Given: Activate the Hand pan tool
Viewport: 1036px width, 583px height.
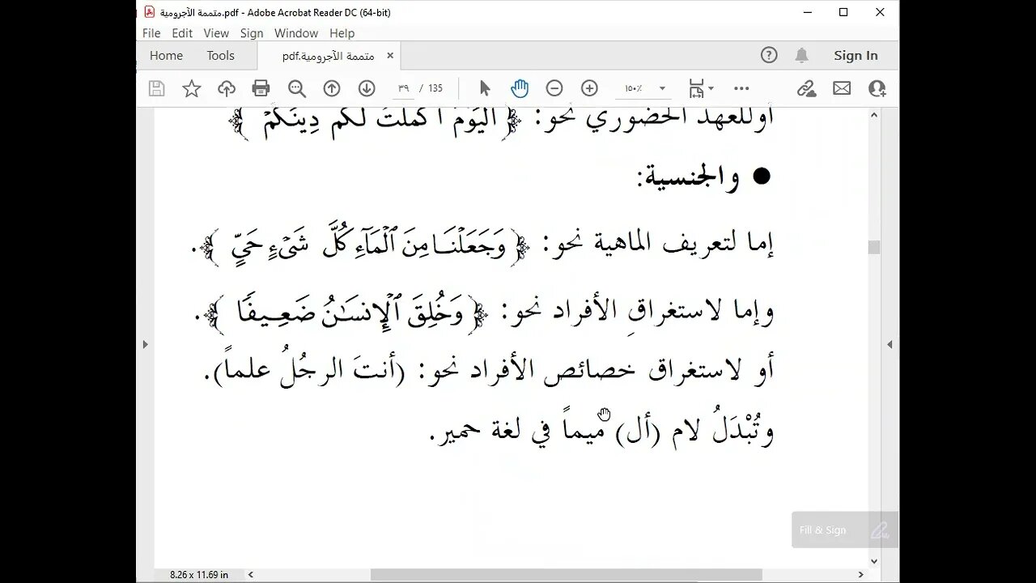Looking at the screenshot, I should coord(520,88).
